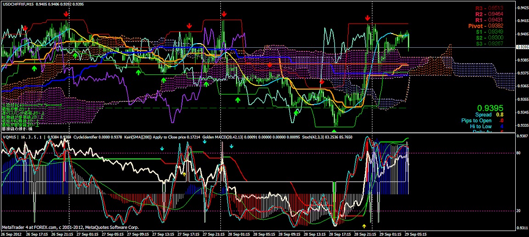Click the lowest green up arrow in the price chart

(x=296, y=112)
